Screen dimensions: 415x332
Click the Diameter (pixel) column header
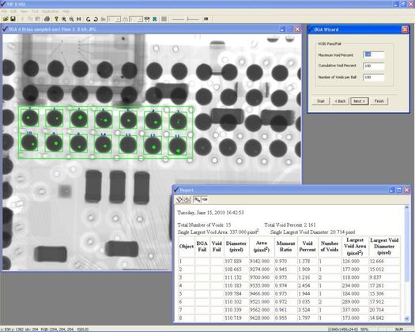(x=236, y=247)
